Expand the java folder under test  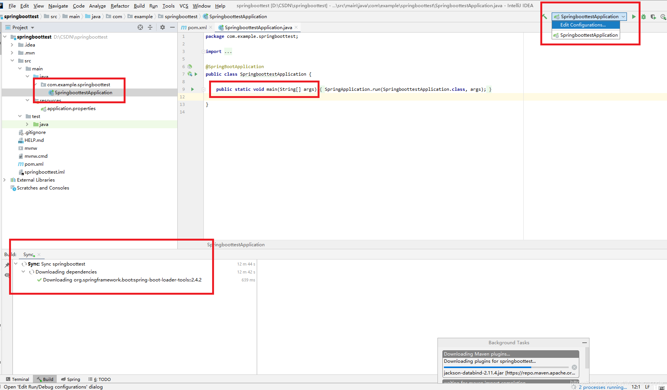point(27,124)
